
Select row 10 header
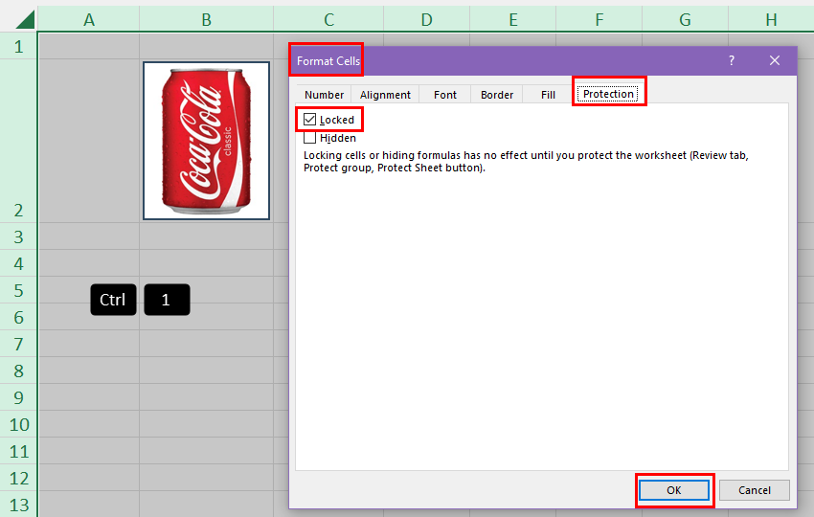(x=19, y=424)
